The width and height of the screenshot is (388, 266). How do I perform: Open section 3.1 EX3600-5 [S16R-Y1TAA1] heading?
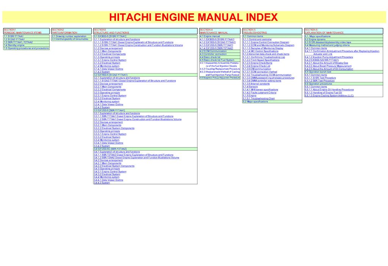pos(110,36)
